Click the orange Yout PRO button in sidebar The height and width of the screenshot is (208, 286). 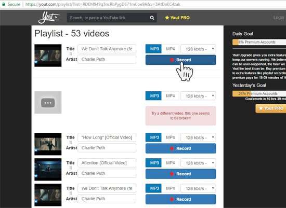click(271, 108)
